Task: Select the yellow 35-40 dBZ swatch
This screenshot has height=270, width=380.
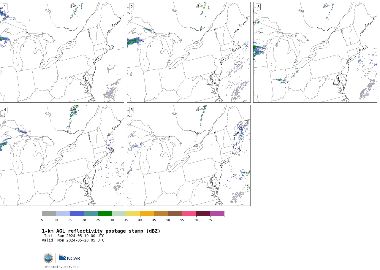Action: point(133,214)
